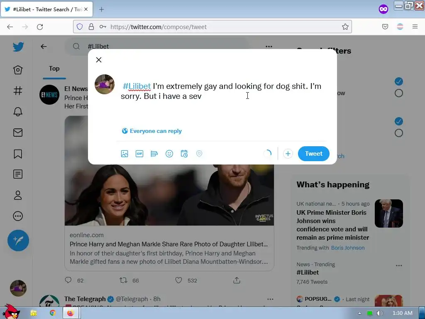Select fourth unchecked search filter radio

(x=399, y=133)
